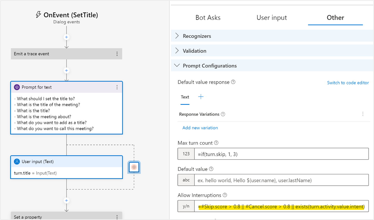Viewport: 374px width, 220px height.
Task: Open the Response Variations kebab menu
Action: [363, 114]
